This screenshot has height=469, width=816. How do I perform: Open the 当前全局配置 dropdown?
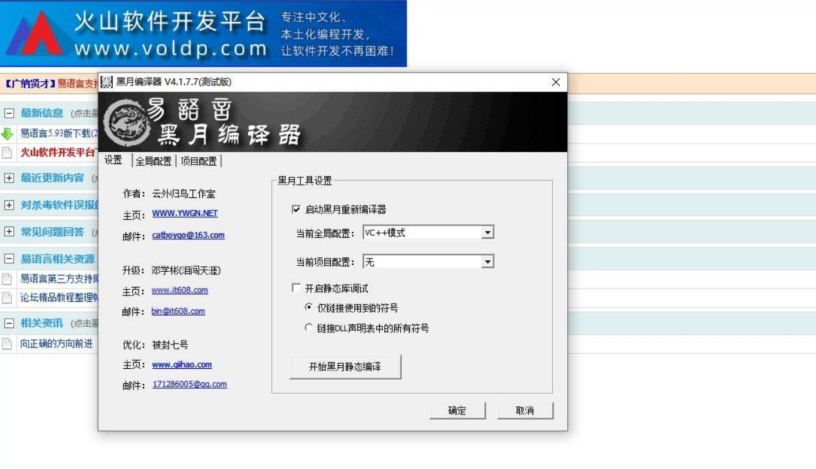pos(488,232)
